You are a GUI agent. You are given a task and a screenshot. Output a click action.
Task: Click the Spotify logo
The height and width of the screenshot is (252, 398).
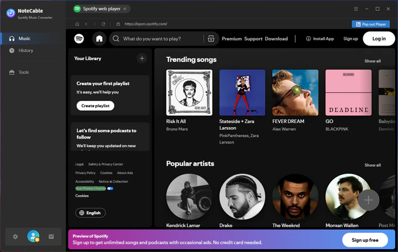[x=79, y=39]
